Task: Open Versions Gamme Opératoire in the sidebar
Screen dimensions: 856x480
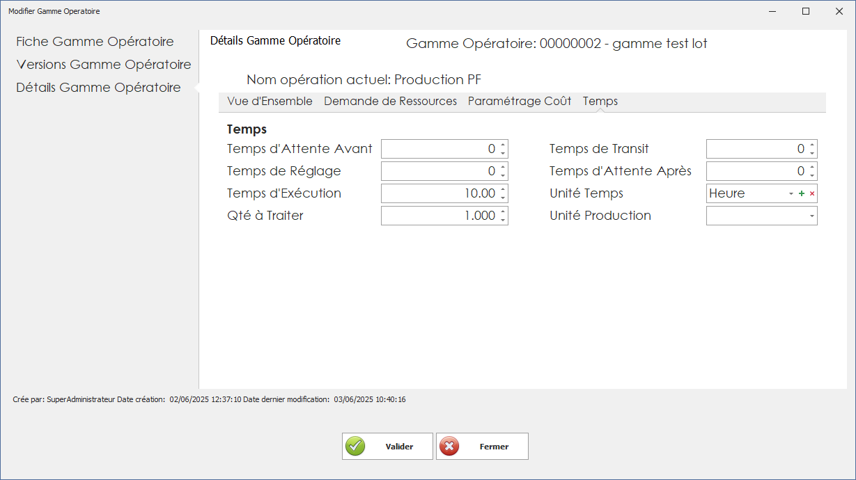Action: (103, 64)
